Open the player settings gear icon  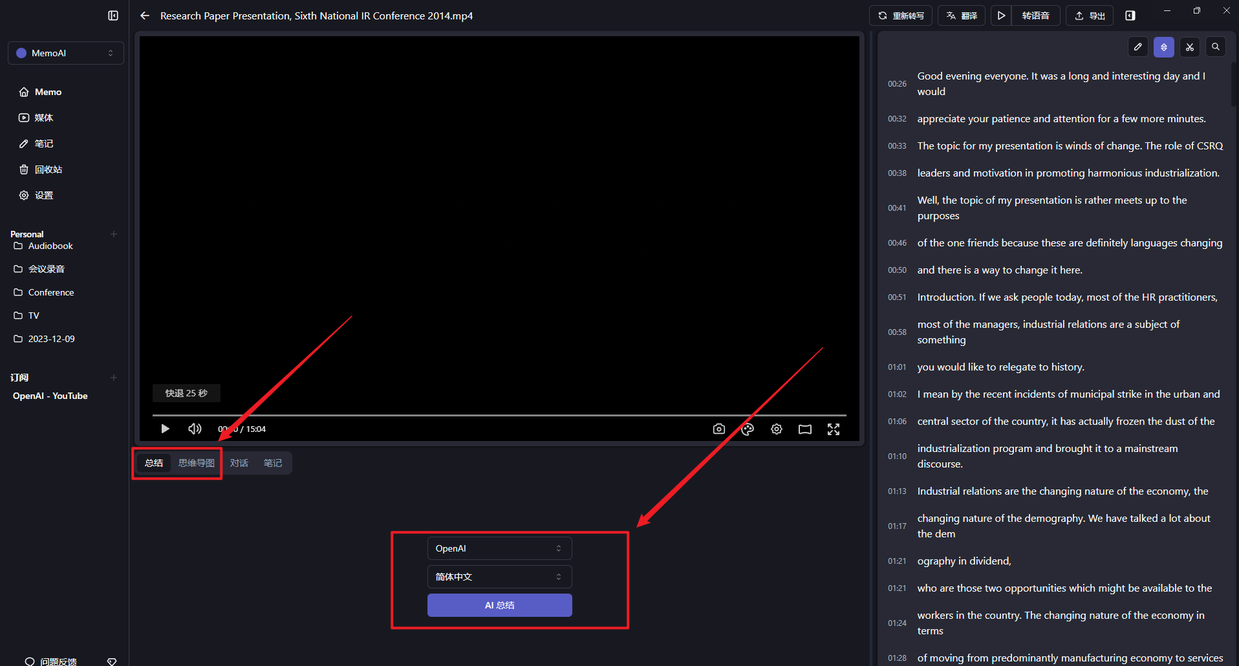[777, 429]
